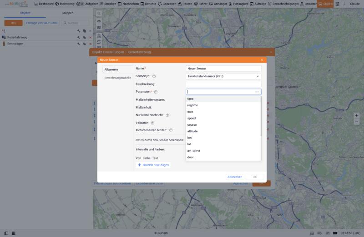Open Fahrer in top menu

point(201,4)
